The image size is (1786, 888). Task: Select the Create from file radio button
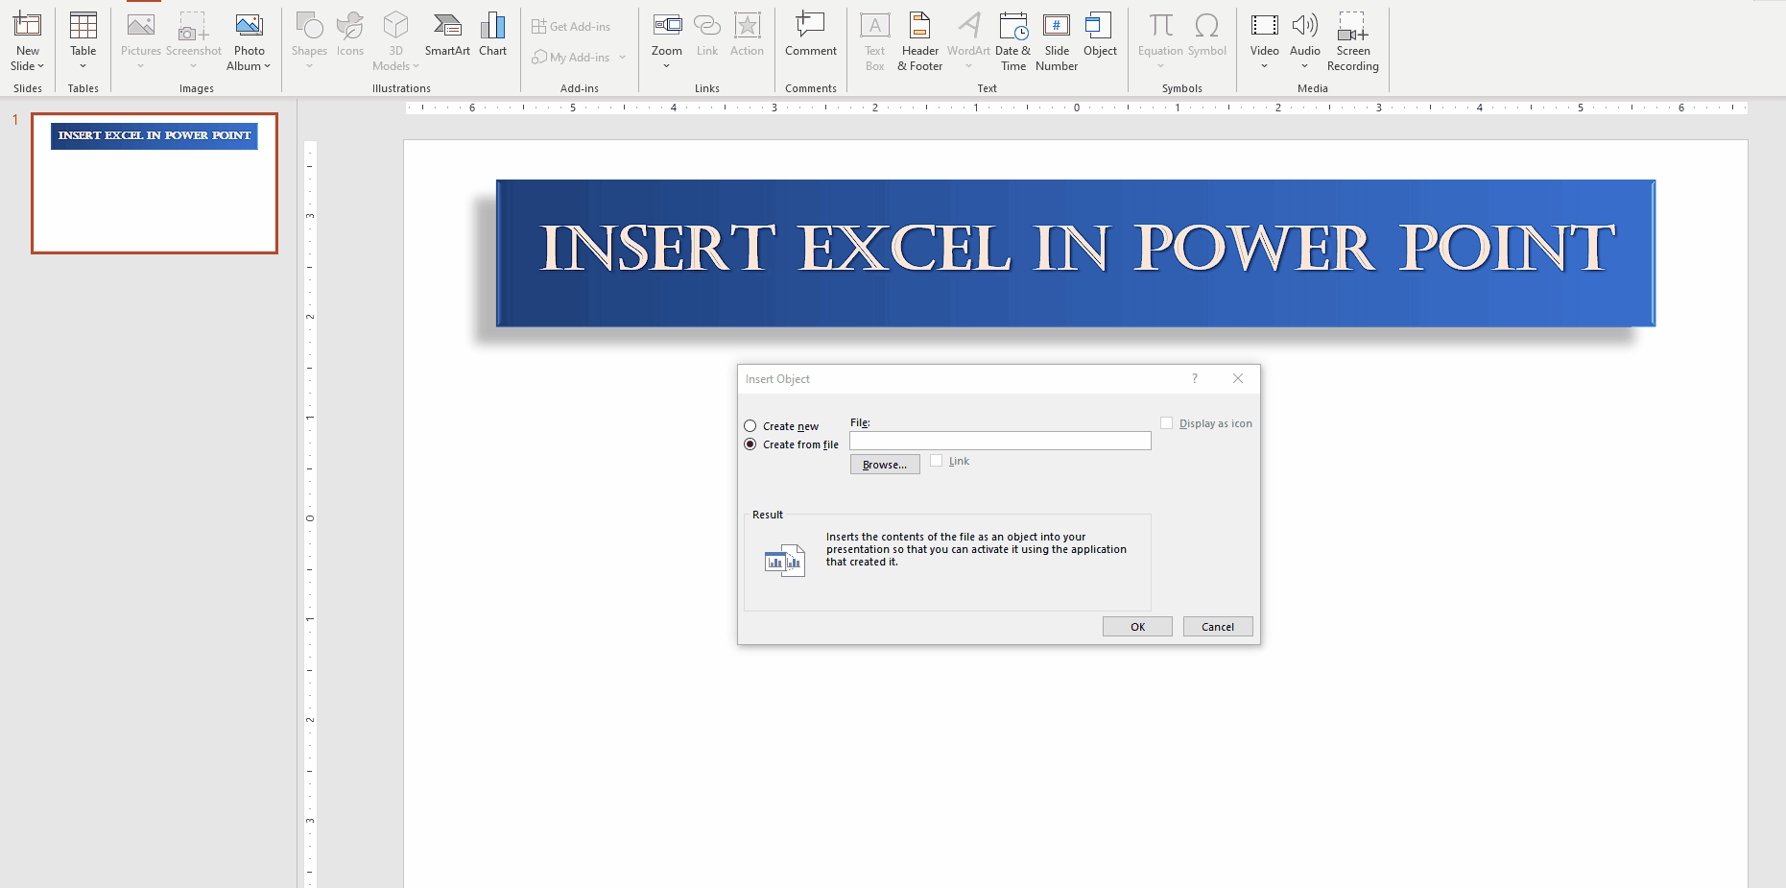click(x=750, y=444)
